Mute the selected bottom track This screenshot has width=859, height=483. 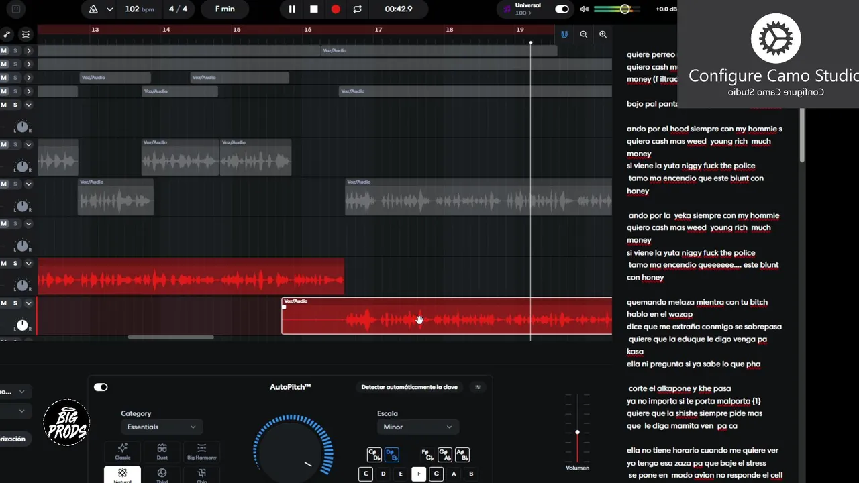point(4,303)
